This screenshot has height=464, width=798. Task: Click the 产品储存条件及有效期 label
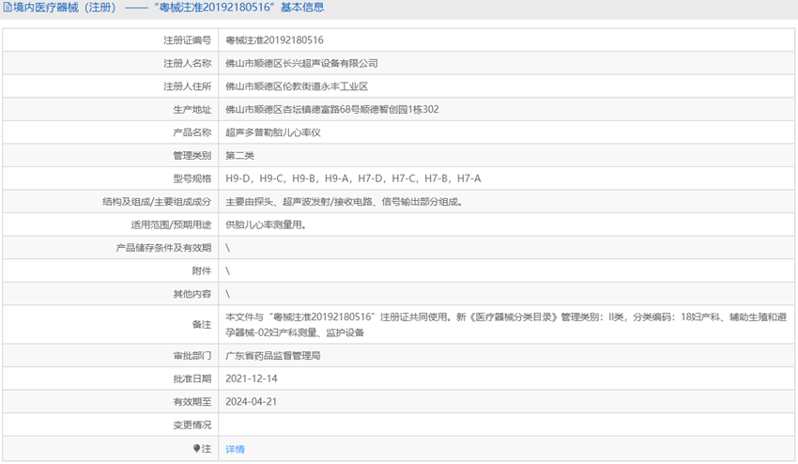point(163,248)
